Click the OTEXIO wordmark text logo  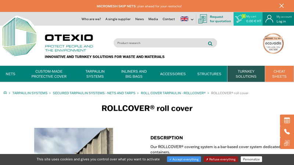point(69,38)
